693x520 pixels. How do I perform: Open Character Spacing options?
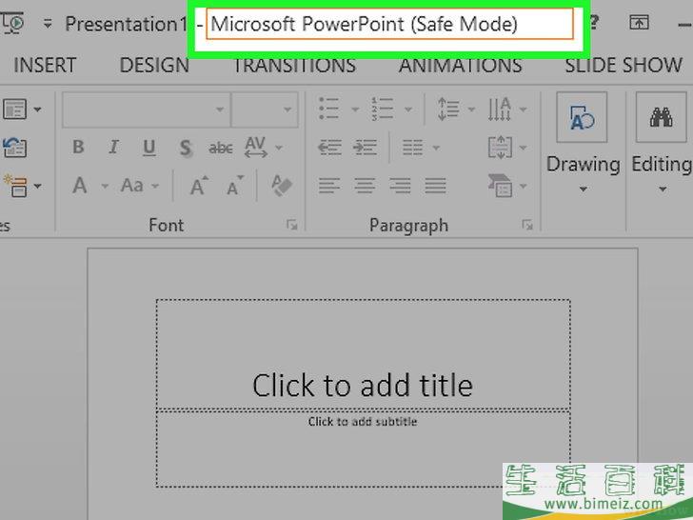(256, 147)
